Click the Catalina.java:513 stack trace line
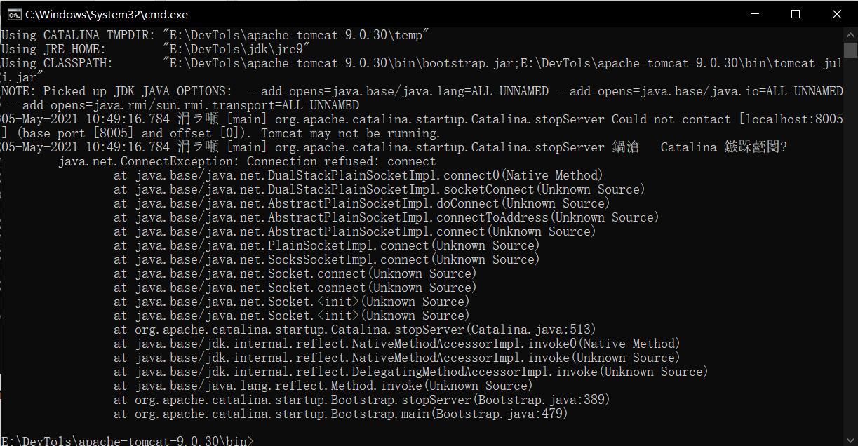Viewport: 858px width, 446px height. point(354,330)
